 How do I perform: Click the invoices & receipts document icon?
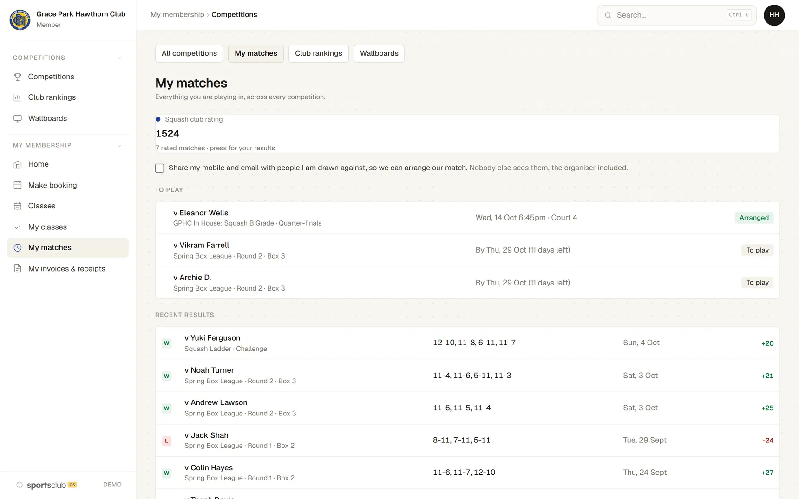pyautogui.click(x=18, y=269)
